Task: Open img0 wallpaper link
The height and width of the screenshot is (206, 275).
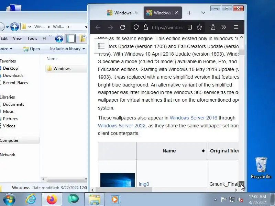Action: tap(144, 184)
